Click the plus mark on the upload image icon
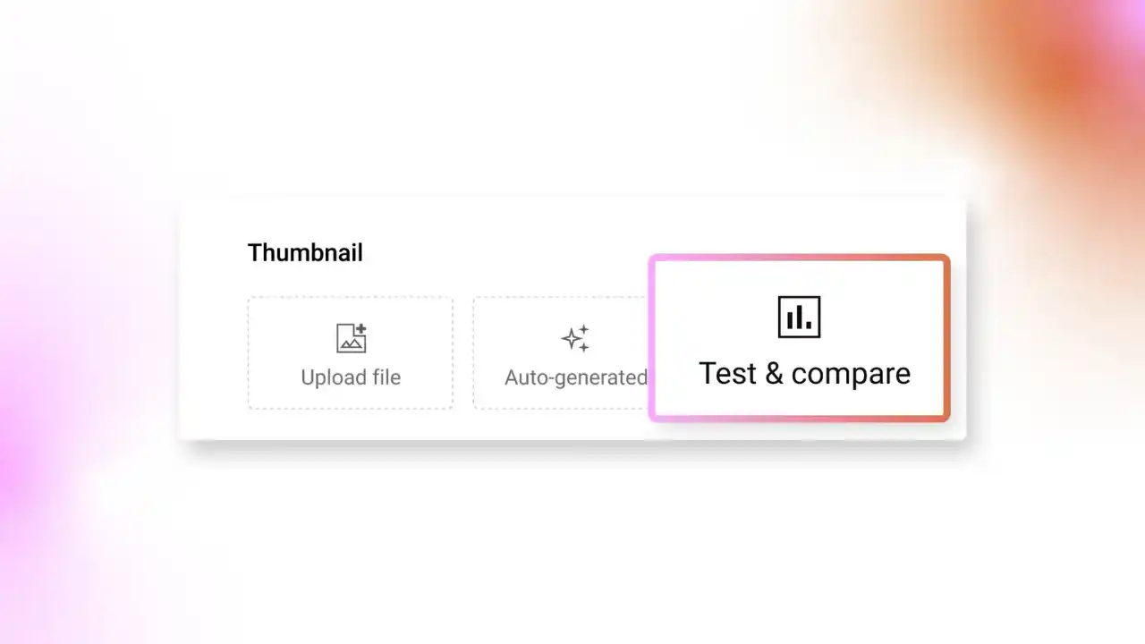 tap(360, 329)
